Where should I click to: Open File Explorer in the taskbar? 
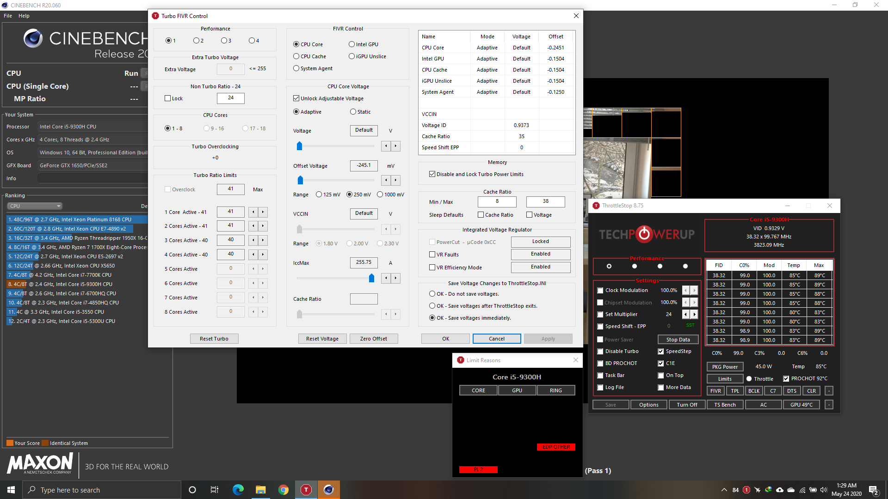tap(261, 490)
